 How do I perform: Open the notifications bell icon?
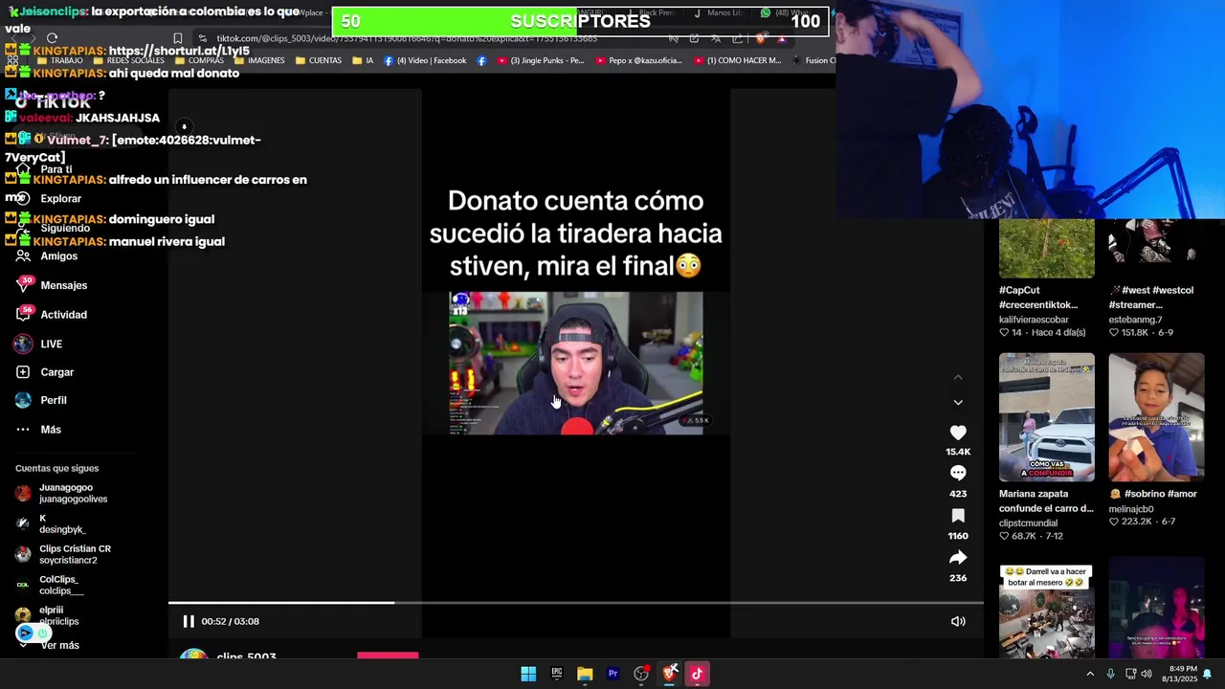[1208, 674]
